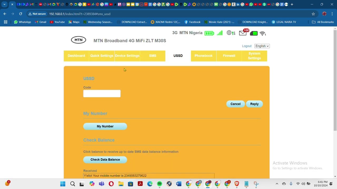The width and height of the screenshot is (337, 189).
Task: Launch Microsoft Teams from the taskbar
Action: (x=101, y=184)
